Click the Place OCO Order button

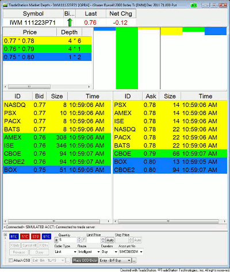pyautogui.click(x=85, y=260)
